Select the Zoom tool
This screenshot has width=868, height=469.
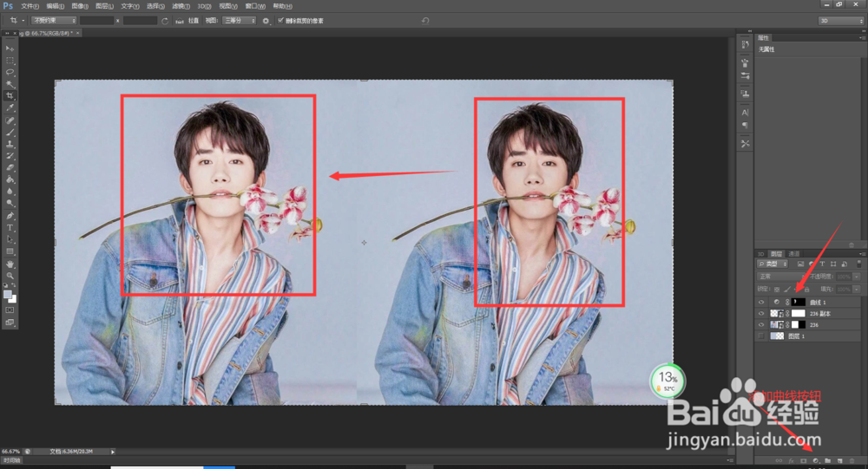click(x=10, y=276)
